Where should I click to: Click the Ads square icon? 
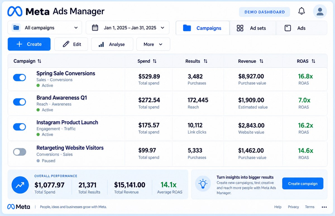coord(288,28)
